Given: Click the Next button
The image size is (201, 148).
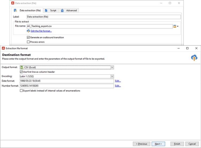Looking at the screenshot, I should tap(158, 144).
